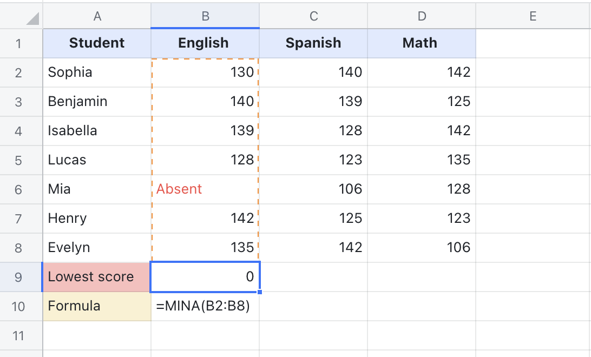Select Evelyn's Math score 106
The height and width of the screenshot is (357, 591).
pos(422,248)
